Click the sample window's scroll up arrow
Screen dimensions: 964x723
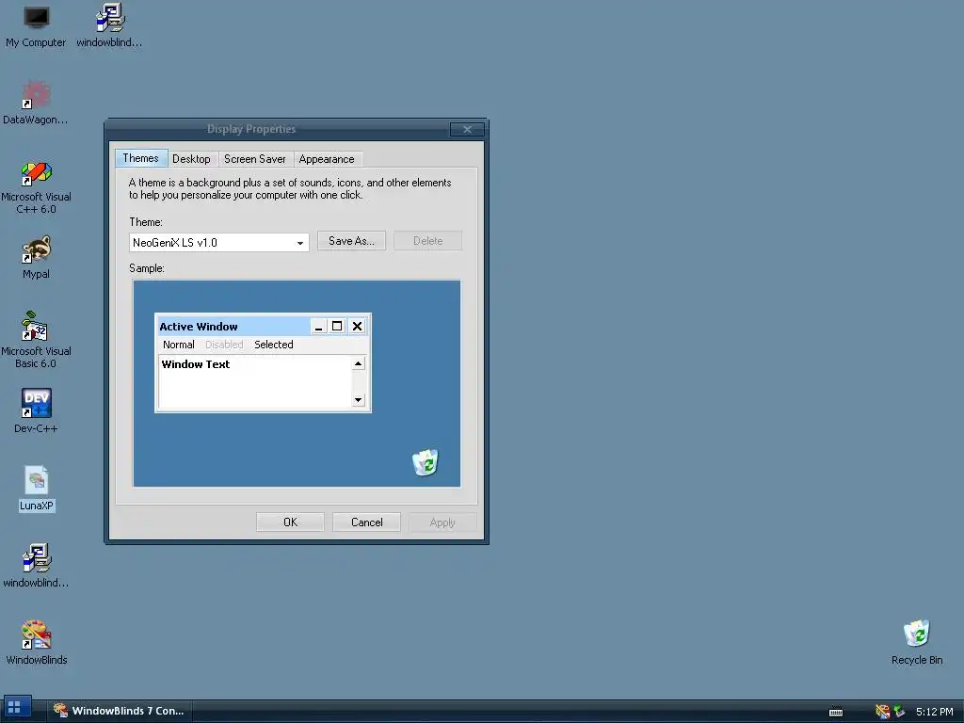point(358,363)
